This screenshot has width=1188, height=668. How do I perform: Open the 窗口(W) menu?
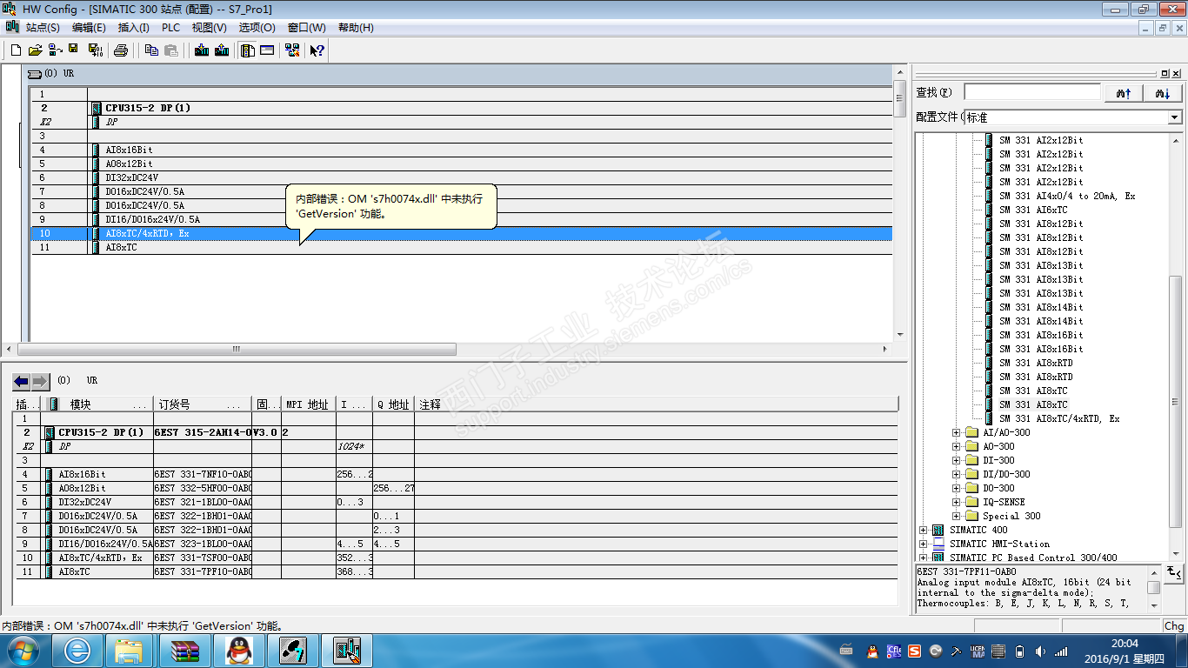coord(306,28)
